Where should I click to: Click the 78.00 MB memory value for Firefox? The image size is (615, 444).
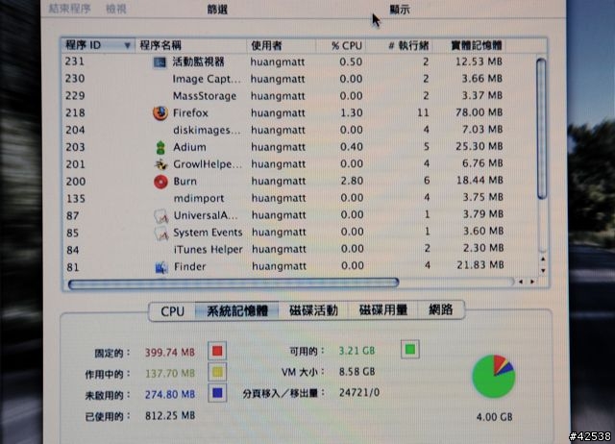coord(480,112)
